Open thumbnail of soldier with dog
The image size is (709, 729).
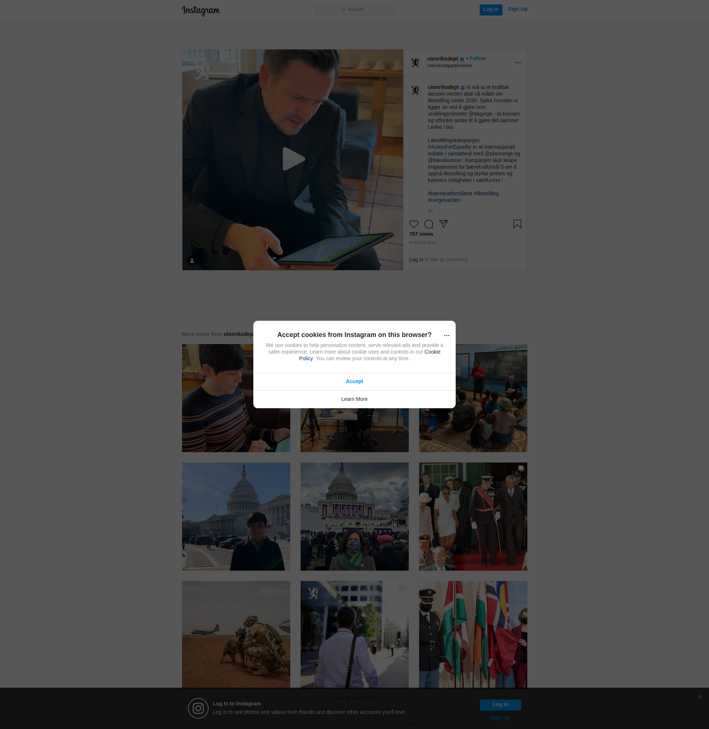[236, 635]
